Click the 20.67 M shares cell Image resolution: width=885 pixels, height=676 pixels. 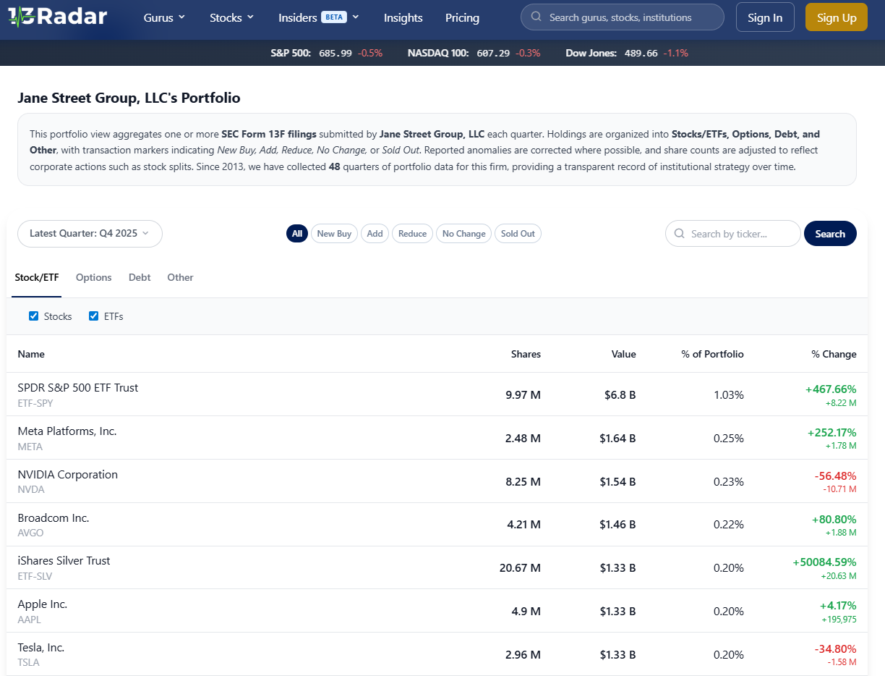pyautogui.click(x=520, y=568)
